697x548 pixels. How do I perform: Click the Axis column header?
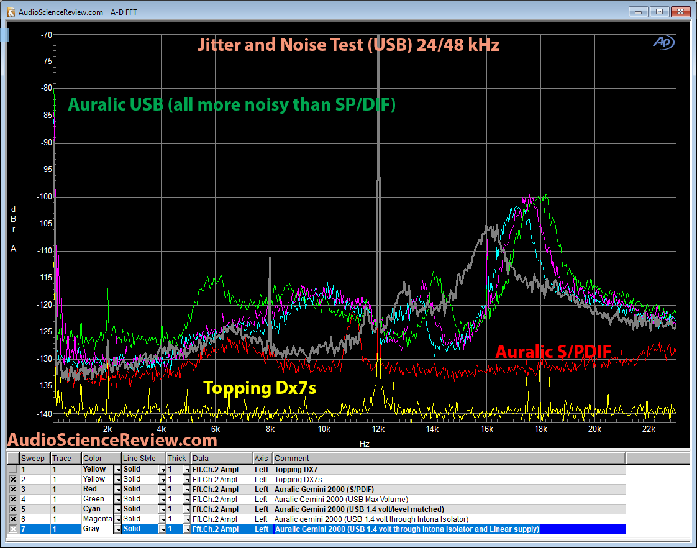(x=263, y=459)
